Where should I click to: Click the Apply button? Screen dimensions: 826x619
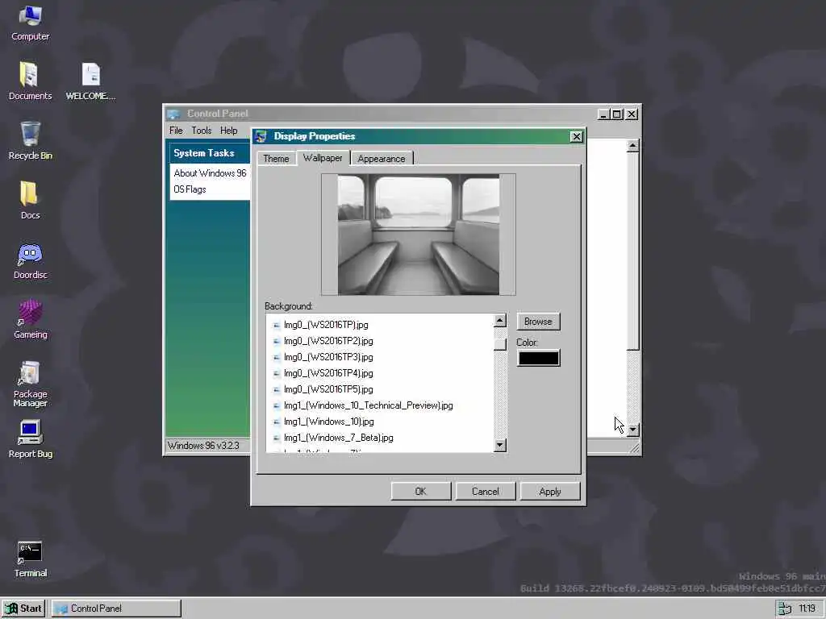click(550, 491)
